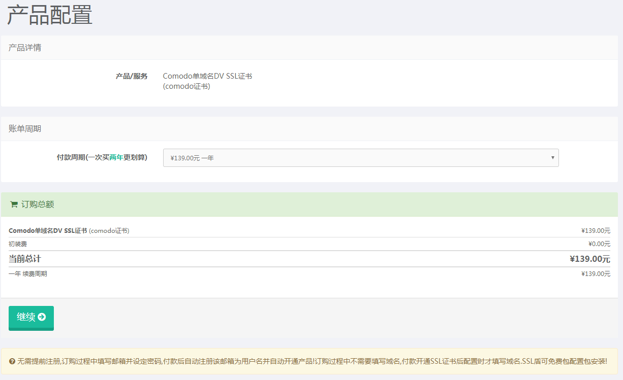This screenshot has width=623, height=380.
Task: Click the 一年 续费周期 renewal label
Action: (28, 274)
